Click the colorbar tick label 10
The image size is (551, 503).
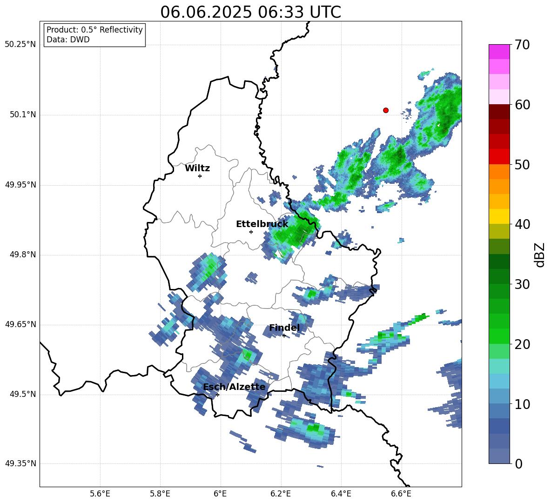(522, 404)
